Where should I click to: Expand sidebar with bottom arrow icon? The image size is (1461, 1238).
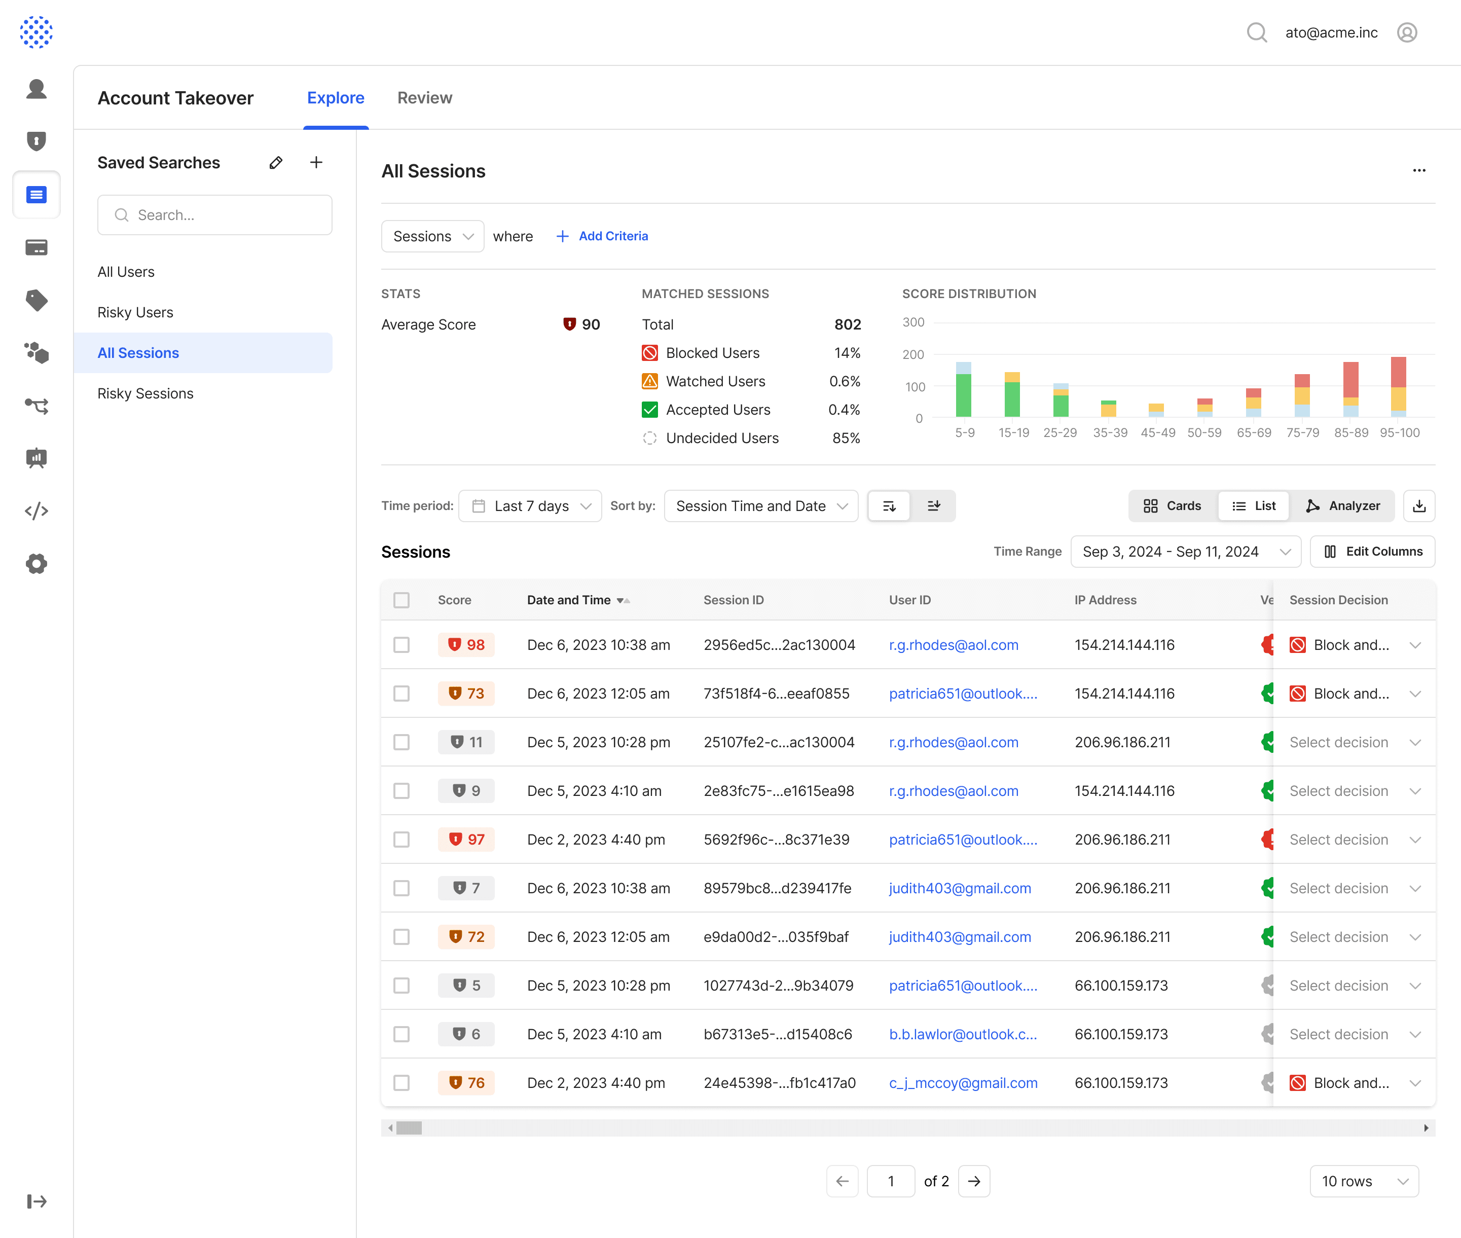pyautogui.click(x=36, y=1201)
